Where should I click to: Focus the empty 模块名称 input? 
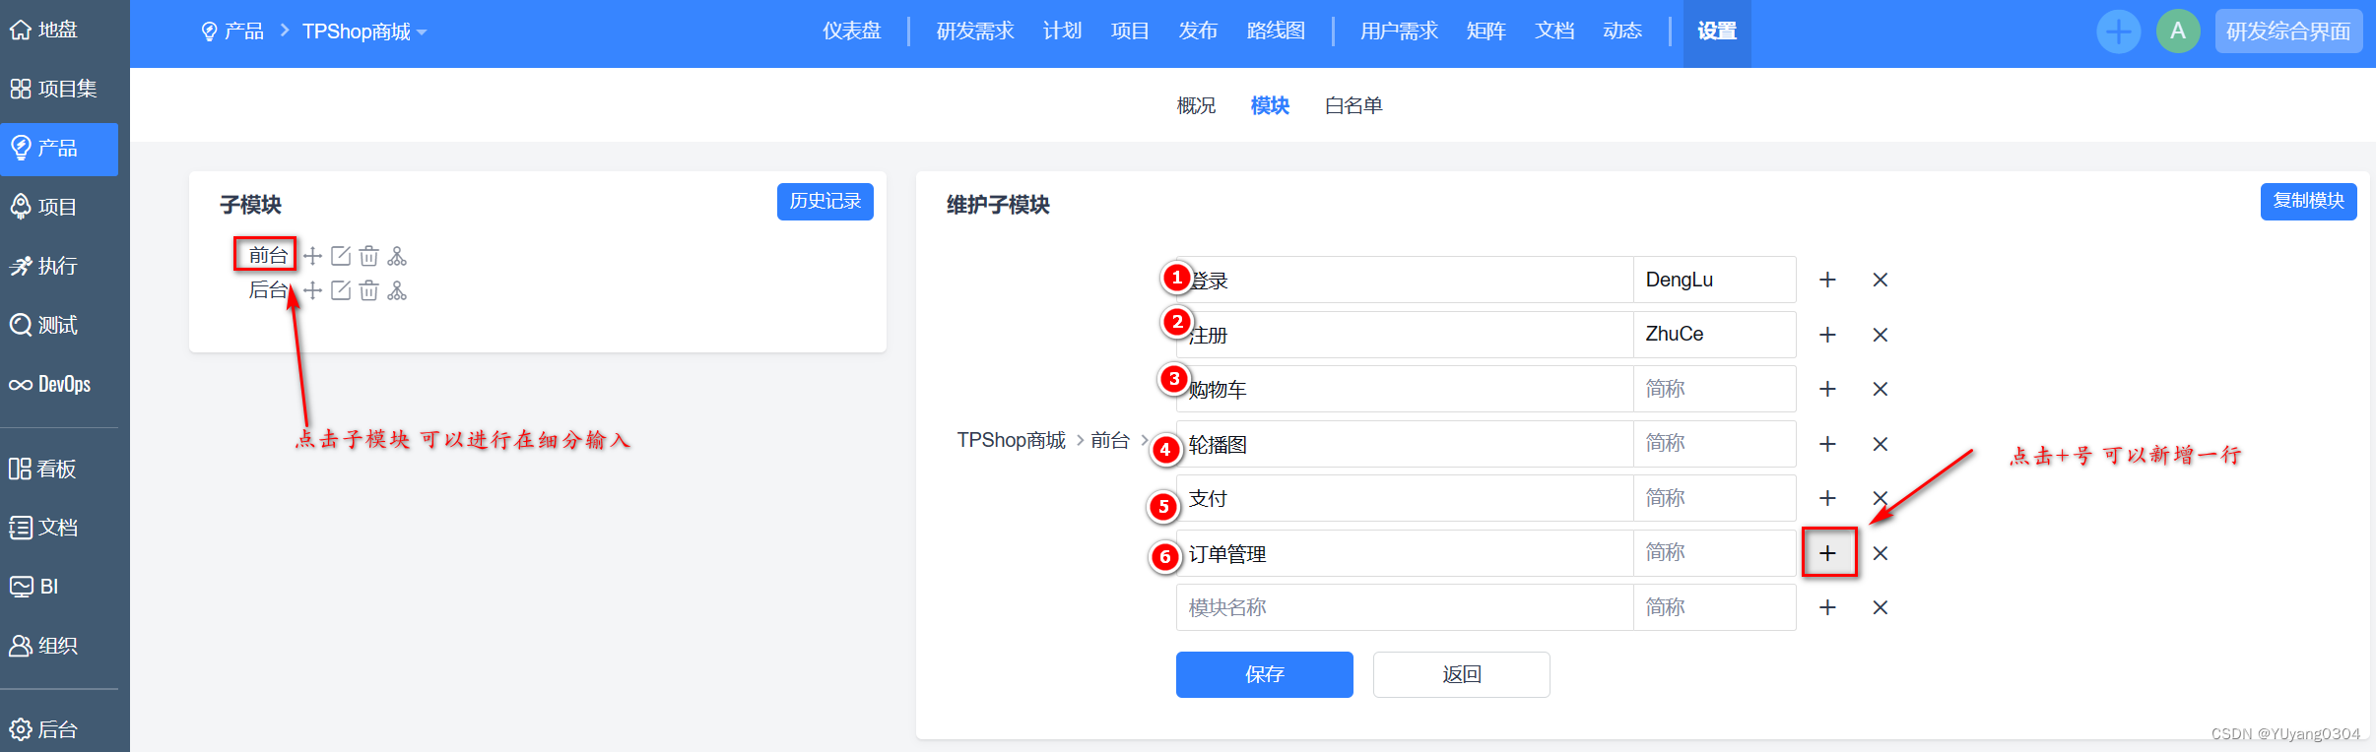[1405, 607]
